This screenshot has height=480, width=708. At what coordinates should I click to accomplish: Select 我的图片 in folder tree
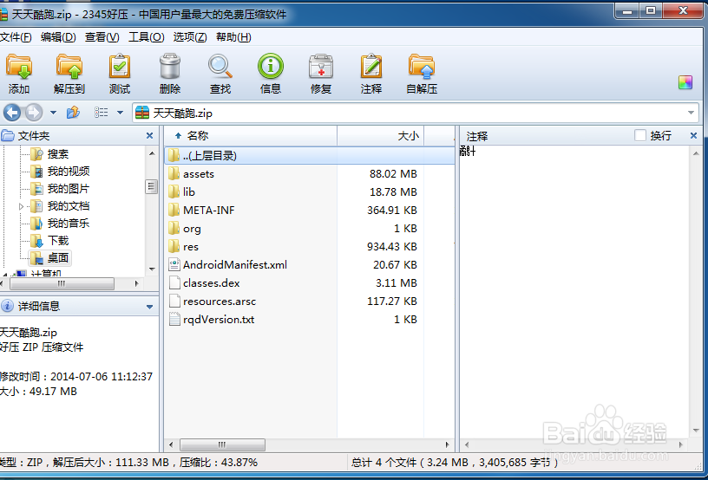pos(69,188)
